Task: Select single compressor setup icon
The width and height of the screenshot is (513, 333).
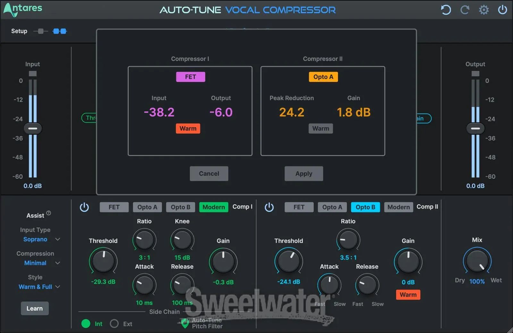Action: pyautogui.click(x=41, y=31)
